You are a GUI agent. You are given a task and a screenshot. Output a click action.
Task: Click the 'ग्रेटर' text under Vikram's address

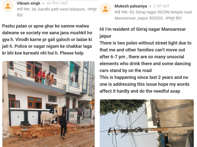tap(20, 15)
